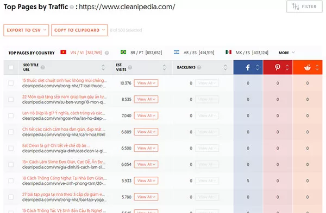
Task: Open the Filter options button
Action: (x=304, y=7)
